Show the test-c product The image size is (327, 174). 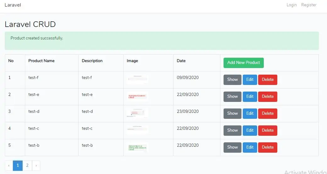(232, 130)
